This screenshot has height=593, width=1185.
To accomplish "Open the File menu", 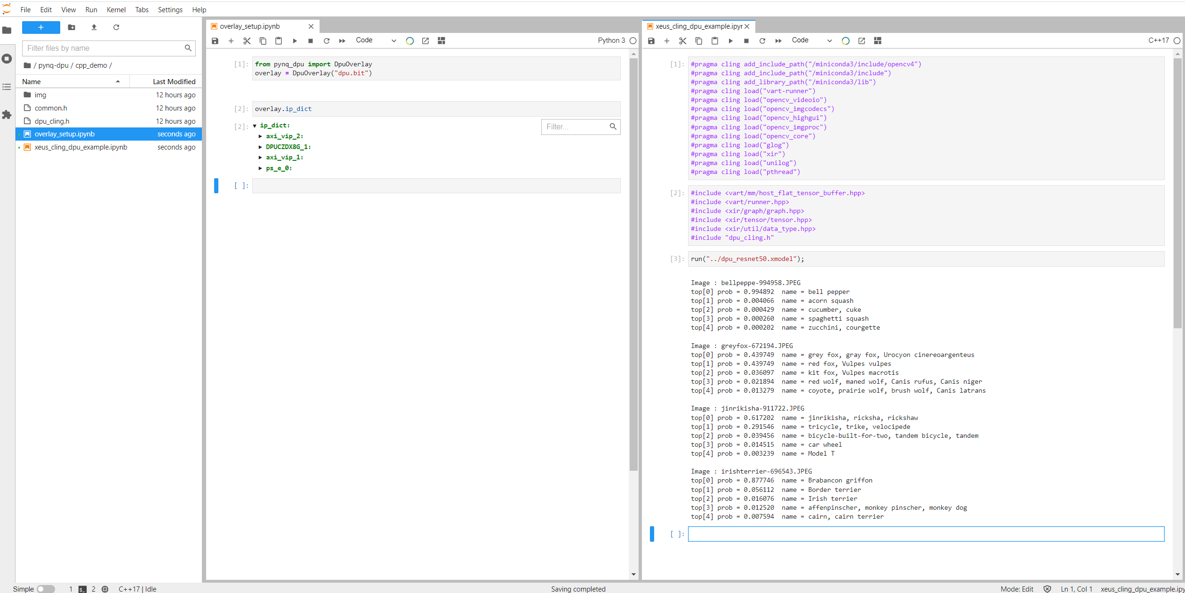I will [25, 10].
